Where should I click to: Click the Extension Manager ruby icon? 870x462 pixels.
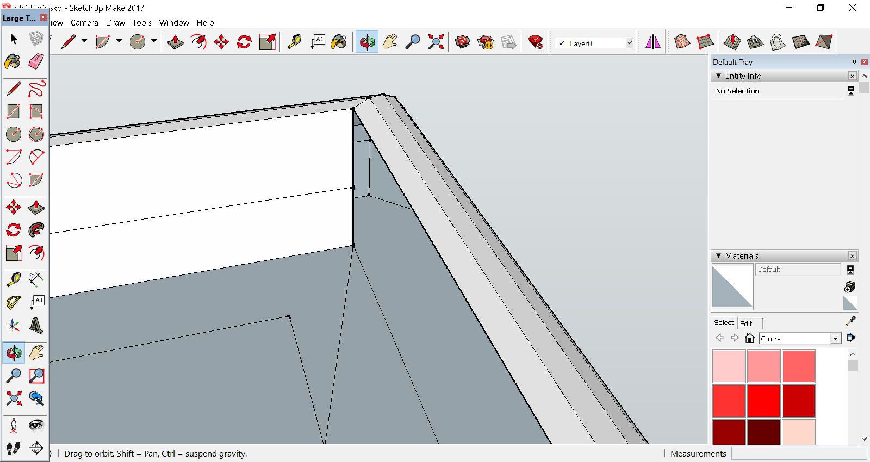[x=536, y=42]
